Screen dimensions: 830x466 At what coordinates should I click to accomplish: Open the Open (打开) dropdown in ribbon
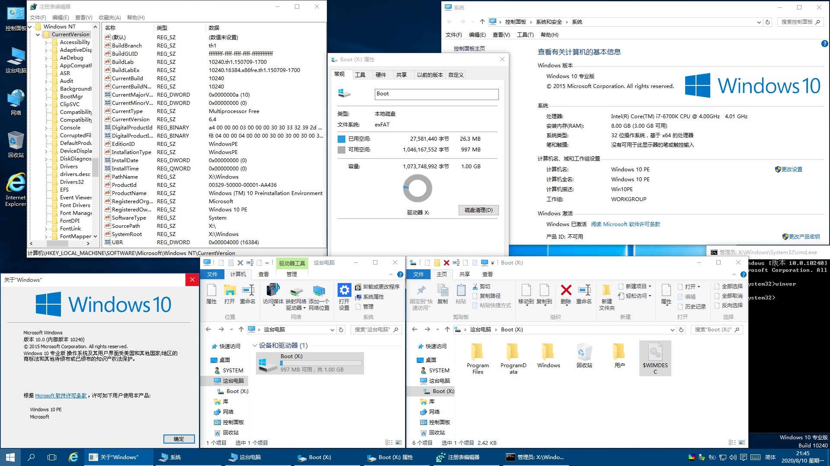690,287
